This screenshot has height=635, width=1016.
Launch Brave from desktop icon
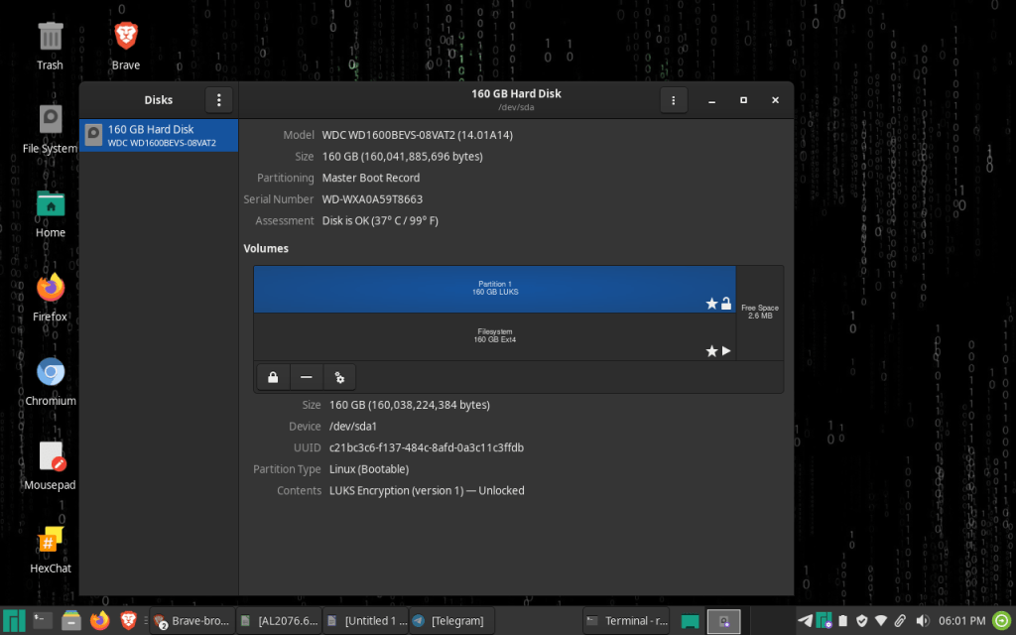coord(126,46)
